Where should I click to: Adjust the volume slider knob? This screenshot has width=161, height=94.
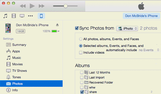(x=66, y=6)
